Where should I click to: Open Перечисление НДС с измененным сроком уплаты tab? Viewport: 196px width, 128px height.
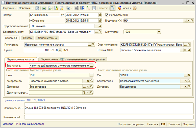[x=73, y=59]
